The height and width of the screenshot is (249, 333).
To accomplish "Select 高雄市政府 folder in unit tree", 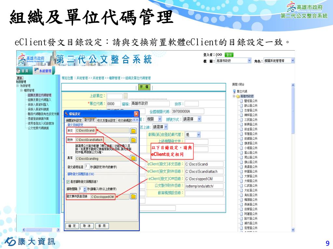I will coord(247,96).
